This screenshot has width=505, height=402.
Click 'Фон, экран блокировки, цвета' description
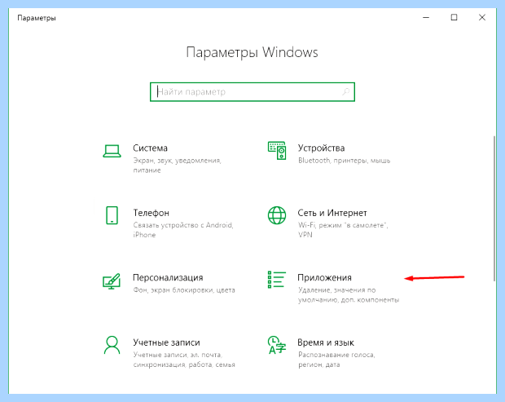pyautogui.click(x=184, y=290)
